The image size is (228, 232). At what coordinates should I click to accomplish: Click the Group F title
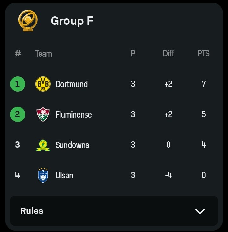(x=72, y=21)
